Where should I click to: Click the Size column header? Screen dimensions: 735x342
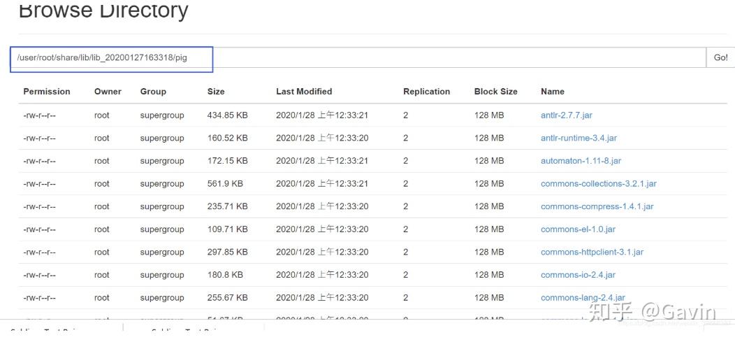click(216, 92)
